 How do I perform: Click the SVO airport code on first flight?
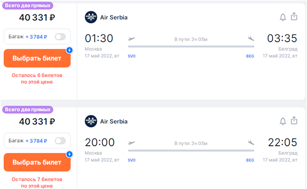(x=132, y=56)
